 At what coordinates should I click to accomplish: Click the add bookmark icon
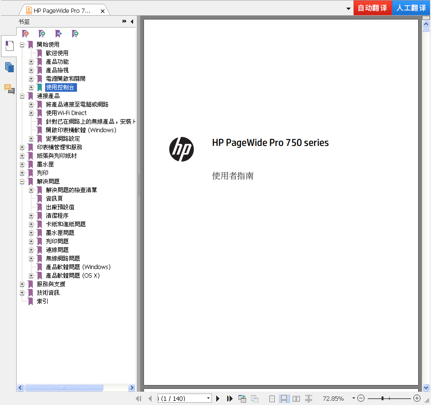point(42,34)
